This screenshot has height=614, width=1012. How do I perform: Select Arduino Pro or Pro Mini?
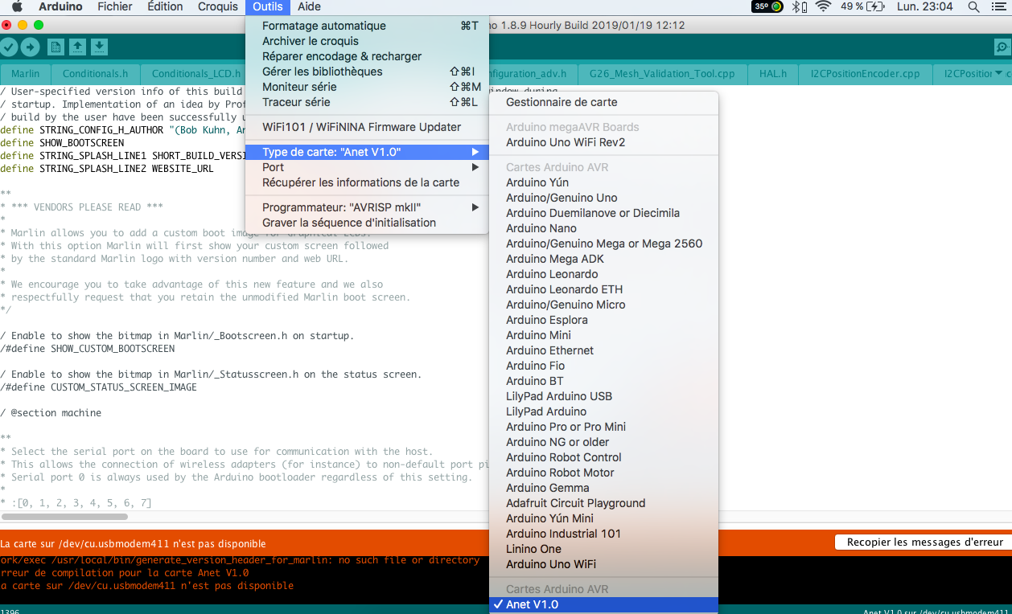point(603,427)
